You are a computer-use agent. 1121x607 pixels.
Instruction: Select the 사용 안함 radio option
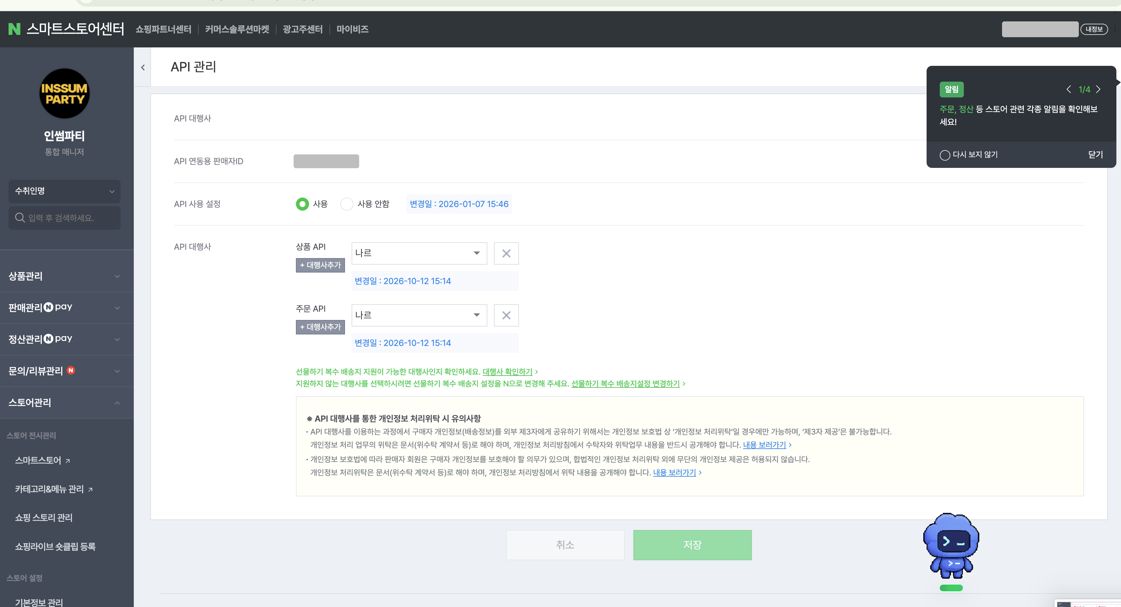(347, 204)
